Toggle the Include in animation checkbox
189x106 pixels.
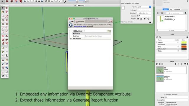(x=164, y=95)
